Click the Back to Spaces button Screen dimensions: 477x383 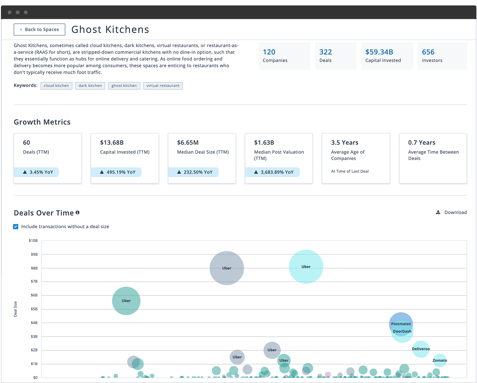39,29
